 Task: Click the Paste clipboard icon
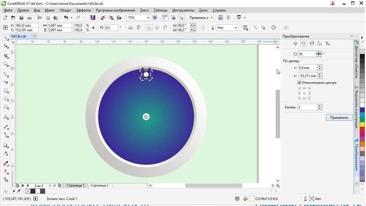click(55, 18)
